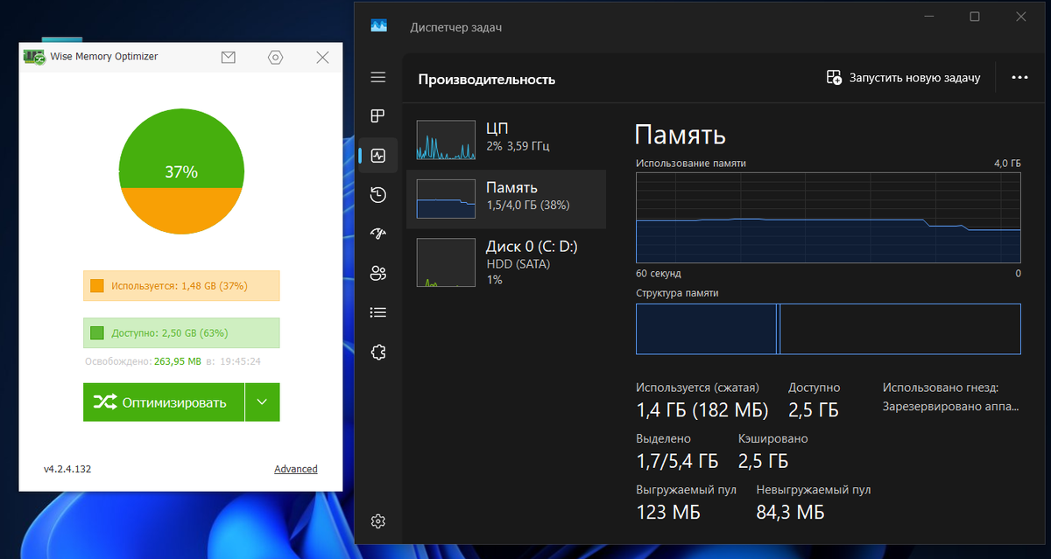Click the Доступно 2,5 ГБ value
The width and height of the screenshot is (1051, 559).
tap(814, 410)
